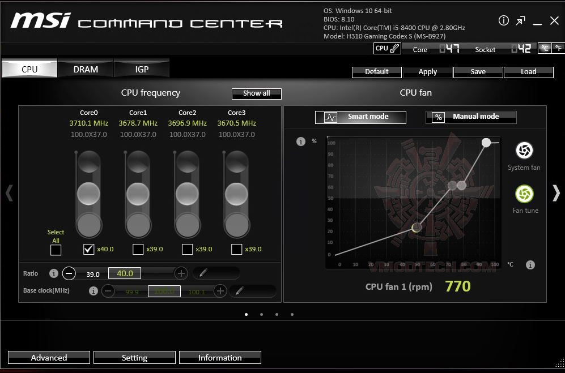Enable Smart mode fan control

click(360, 117)
